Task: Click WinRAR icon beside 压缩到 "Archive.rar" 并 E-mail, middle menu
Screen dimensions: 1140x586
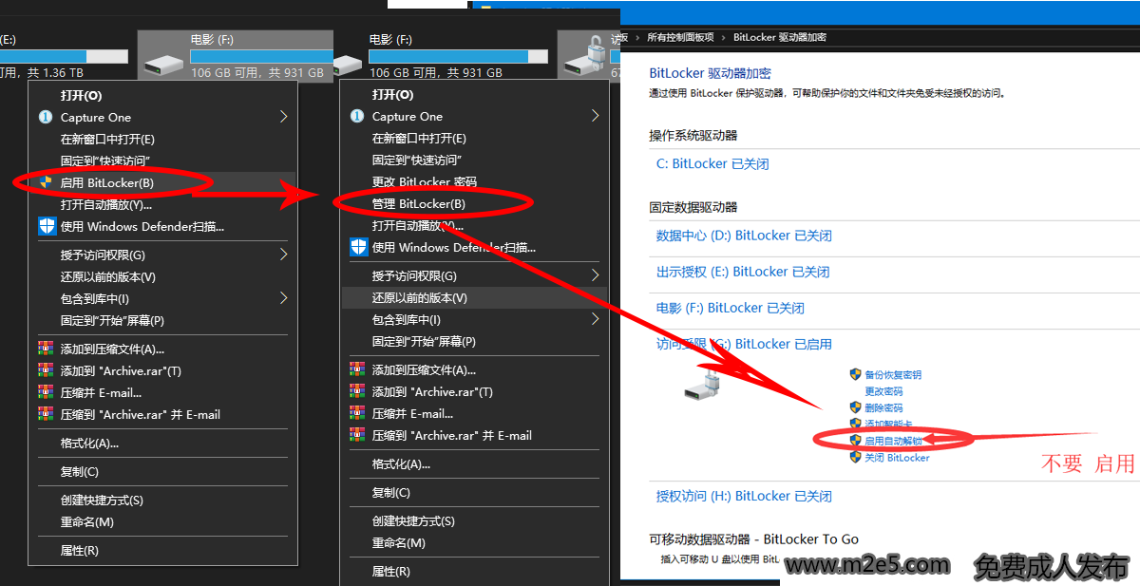Action: [357, 435]
